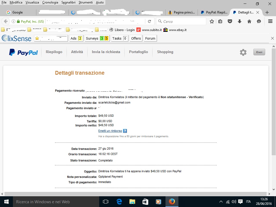Go to the browser home page icon

point(249,22)
